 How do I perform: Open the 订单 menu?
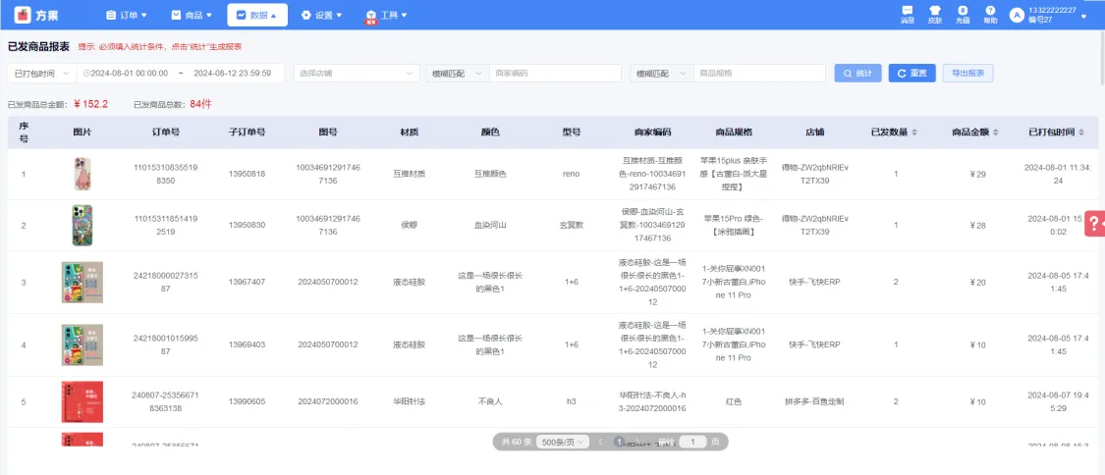click(x=127, y=15)
